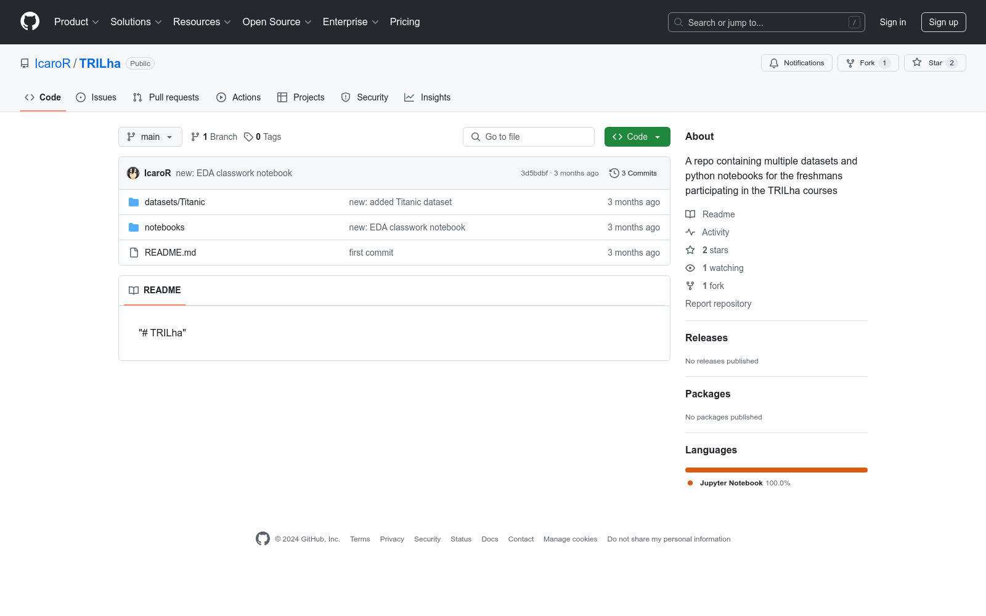Click the GitHub logo in the footer
986x616 pixels.
point(263,539)
